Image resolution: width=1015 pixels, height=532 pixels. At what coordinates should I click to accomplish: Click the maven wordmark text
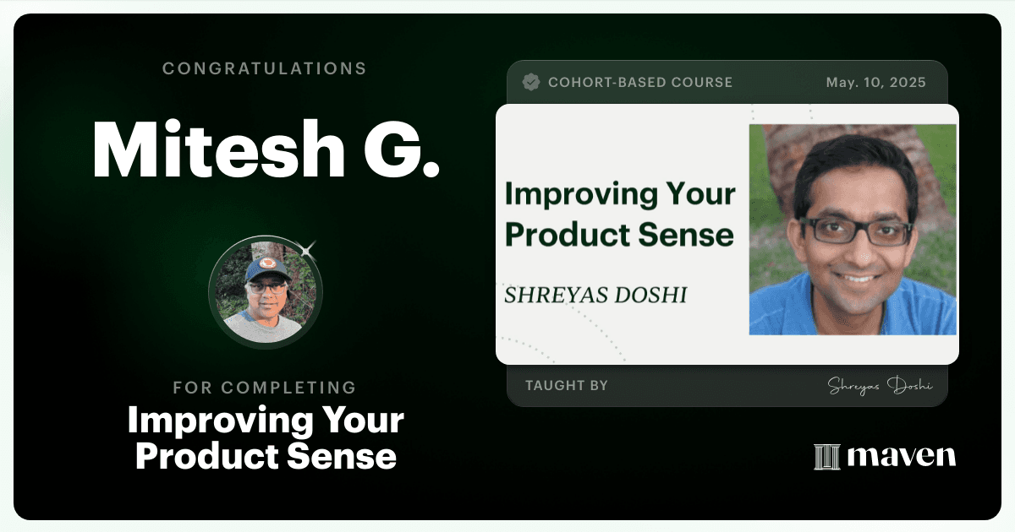coord(901,457)
